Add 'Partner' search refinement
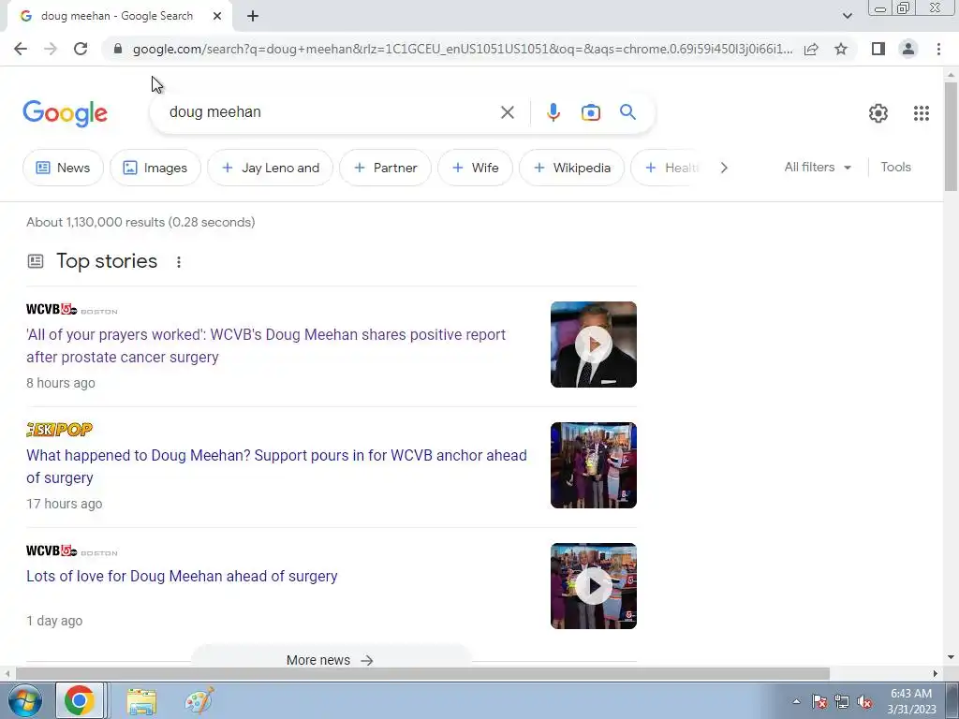Screen dimensions: 959x719 point(385,168)
